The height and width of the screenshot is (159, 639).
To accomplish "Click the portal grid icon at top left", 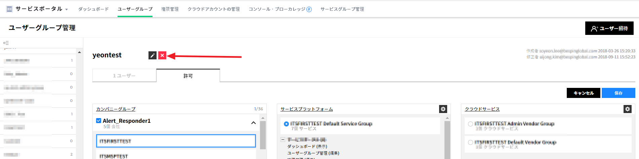I will point(9,9).
